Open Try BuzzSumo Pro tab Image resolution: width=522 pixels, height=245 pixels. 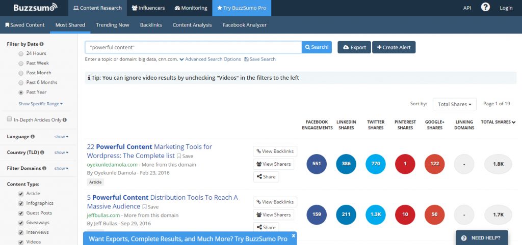(x=242, y=8)
